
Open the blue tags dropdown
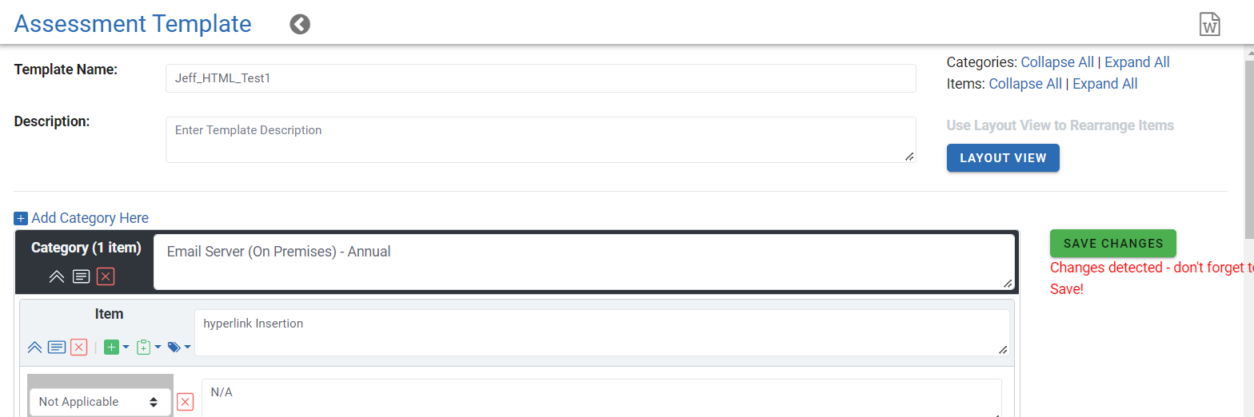coord(179,347)
